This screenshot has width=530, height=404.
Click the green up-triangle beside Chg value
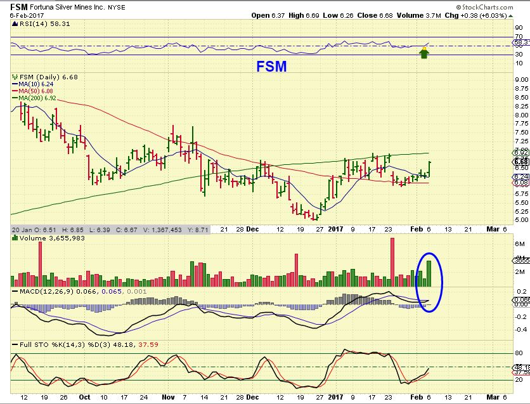tap(511, 16)
